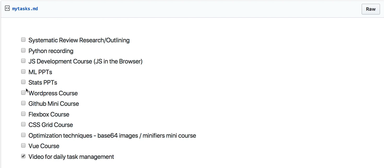Image resolution: width=384 pixels, height=168 pixels.
Task: Uncheck Video for daily task management
Action: point(23,156)
